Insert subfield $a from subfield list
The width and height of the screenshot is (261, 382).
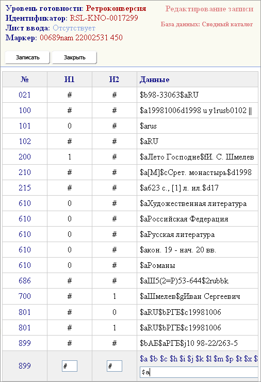click(143, 359)
